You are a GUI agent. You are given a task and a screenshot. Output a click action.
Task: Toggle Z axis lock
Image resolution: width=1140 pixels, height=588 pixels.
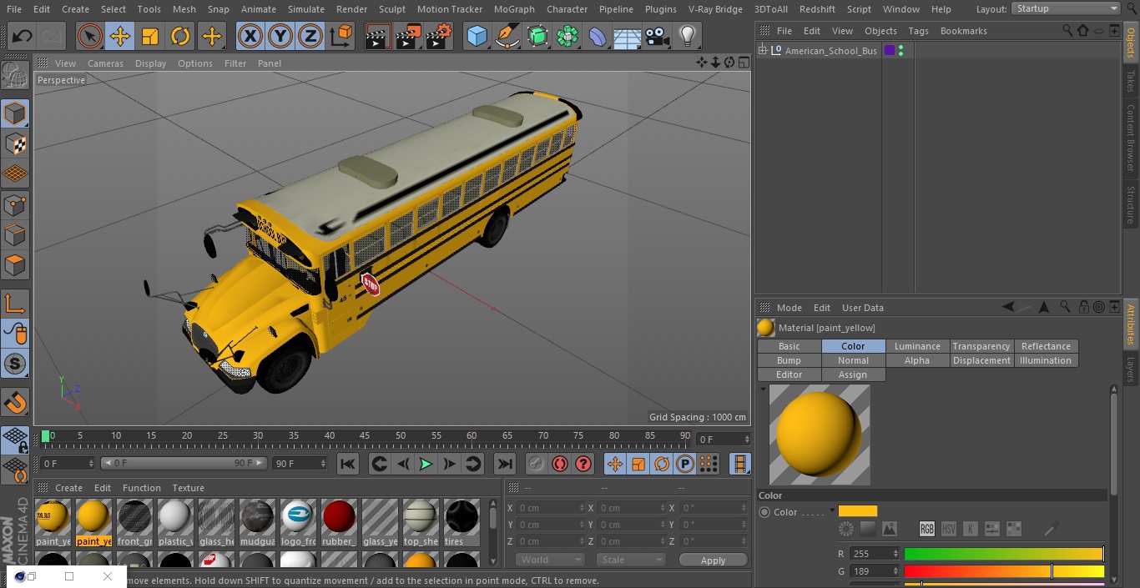click(310, 36)
